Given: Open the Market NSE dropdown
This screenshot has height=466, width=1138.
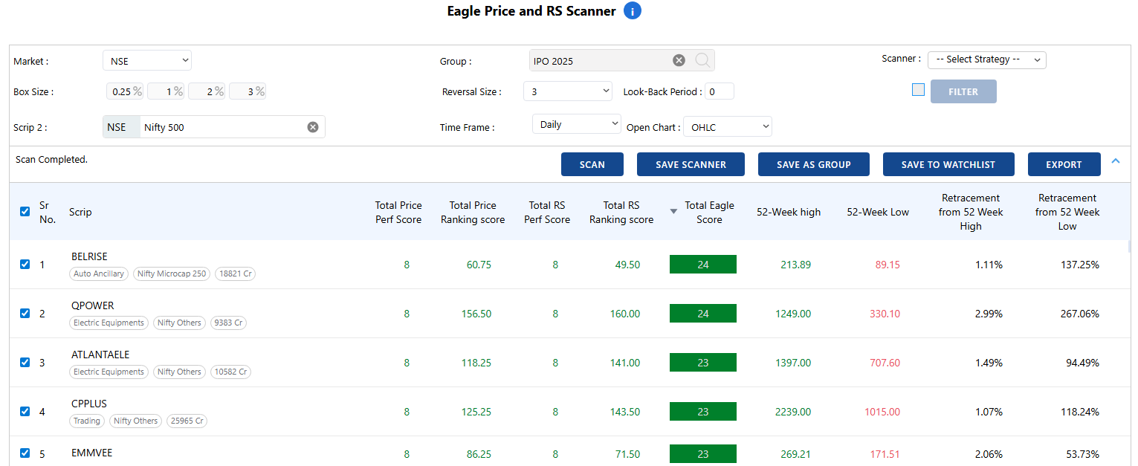Looking at the screenshot, I should (146, 61).
